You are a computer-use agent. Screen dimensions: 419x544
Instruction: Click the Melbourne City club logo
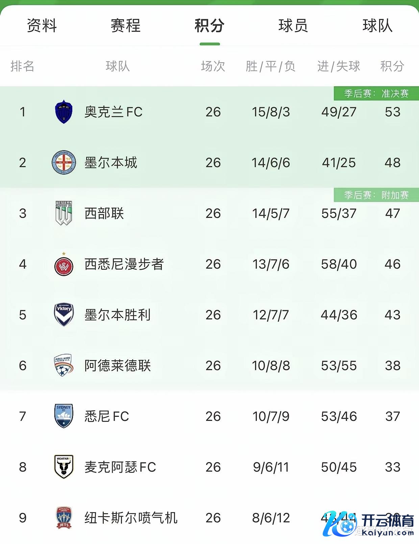pyautogui.click(x=64, y=162)
